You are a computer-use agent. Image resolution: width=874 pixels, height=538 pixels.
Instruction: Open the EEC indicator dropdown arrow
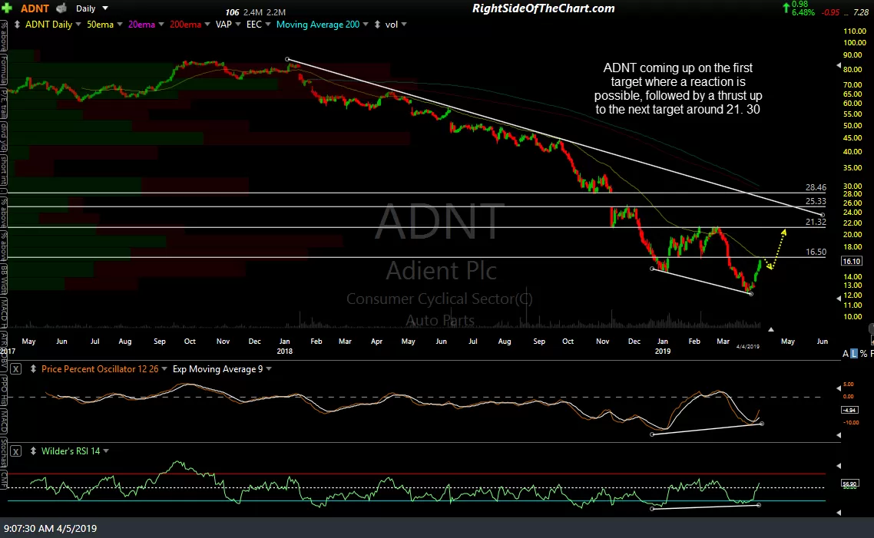tap(267, 25)
